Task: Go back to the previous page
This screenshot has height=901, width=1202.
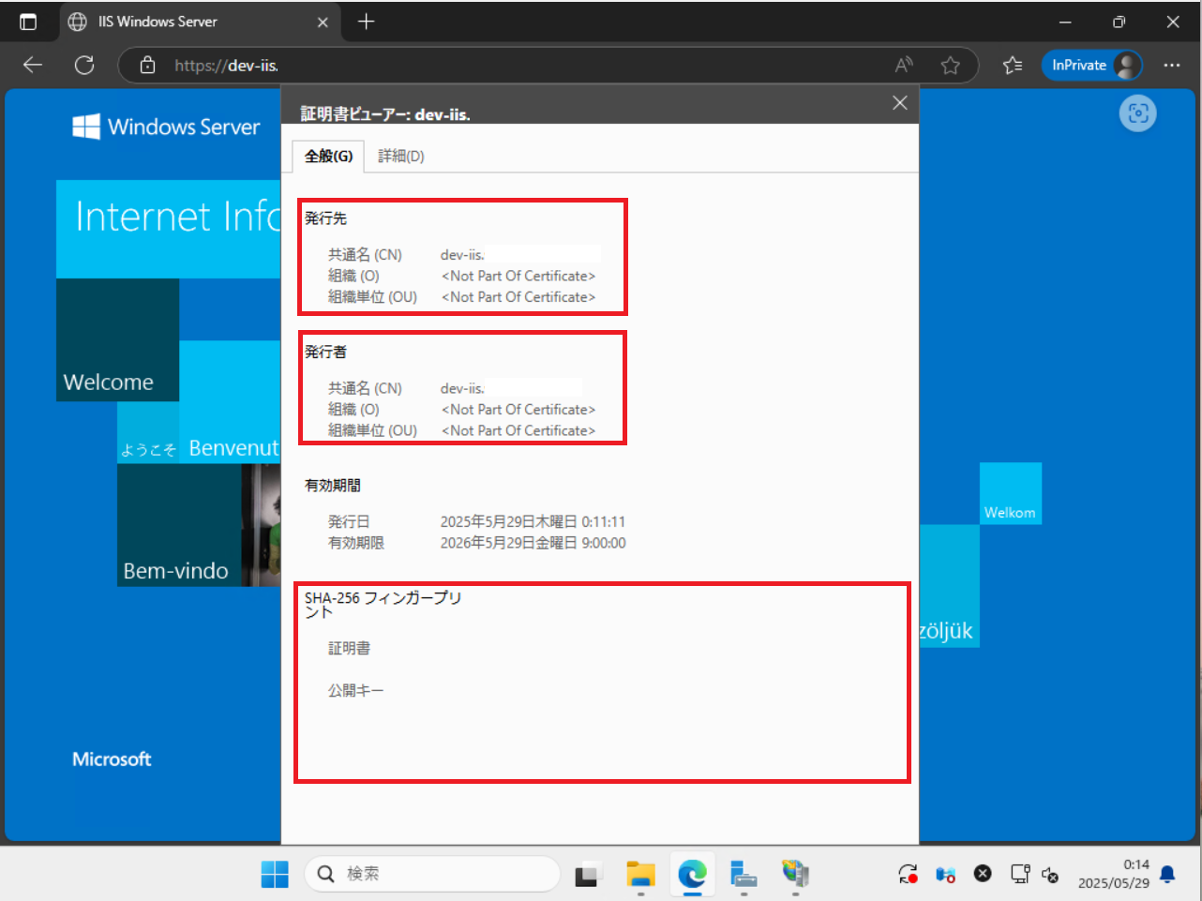Action: 33,65
